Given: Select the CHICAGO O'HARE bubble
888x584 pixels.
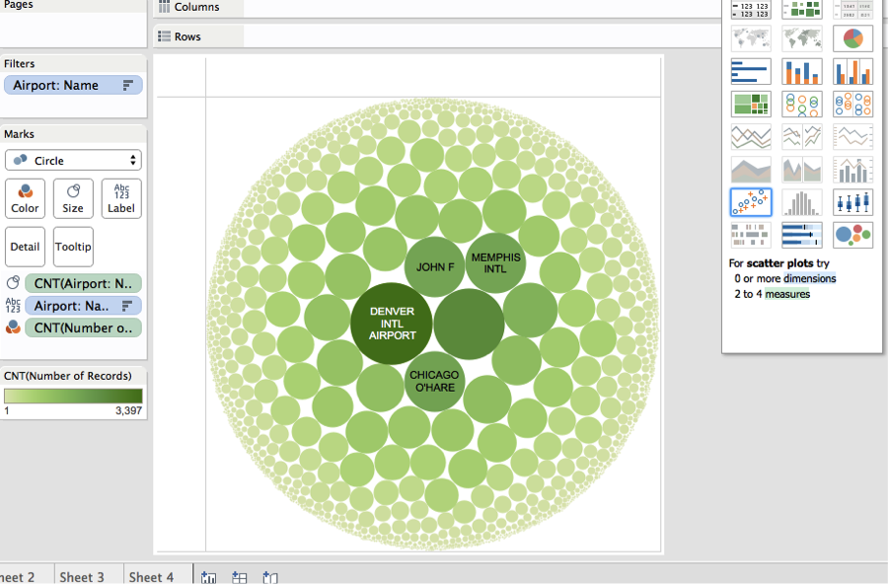Looking at the screenshot, I should [x=434, y=381].
